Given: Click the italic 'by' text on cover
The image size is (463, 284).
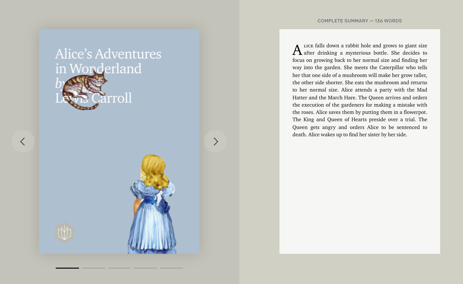Looking at the screenshot, I should (59, 83).
